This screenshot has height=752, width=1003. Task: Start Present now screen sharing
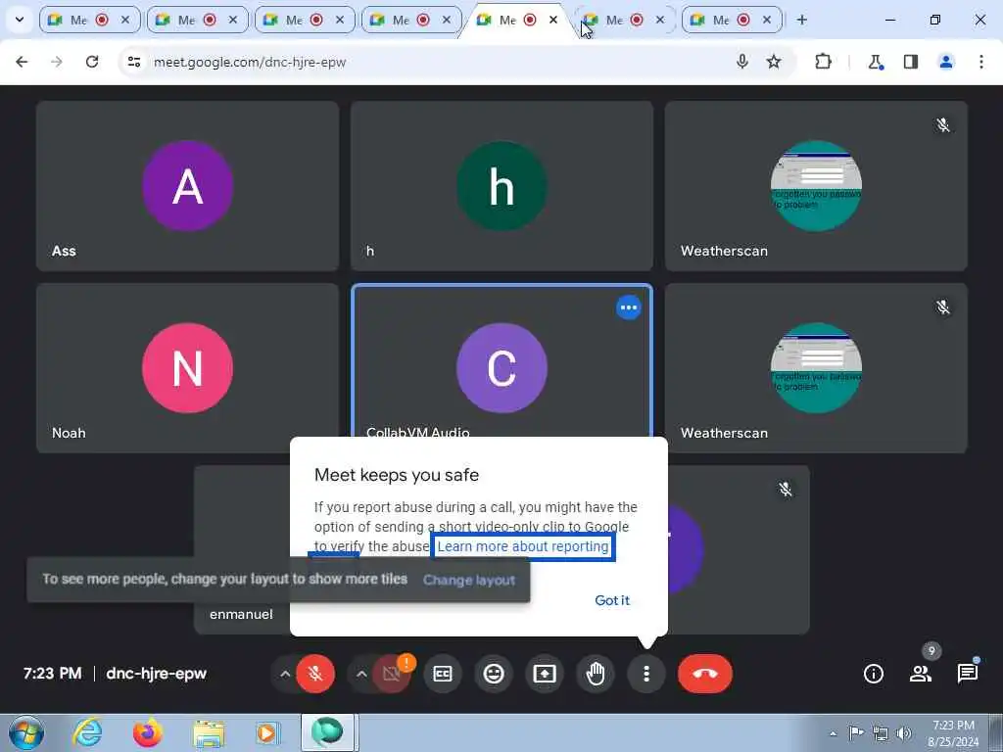[x=545, y=674]
